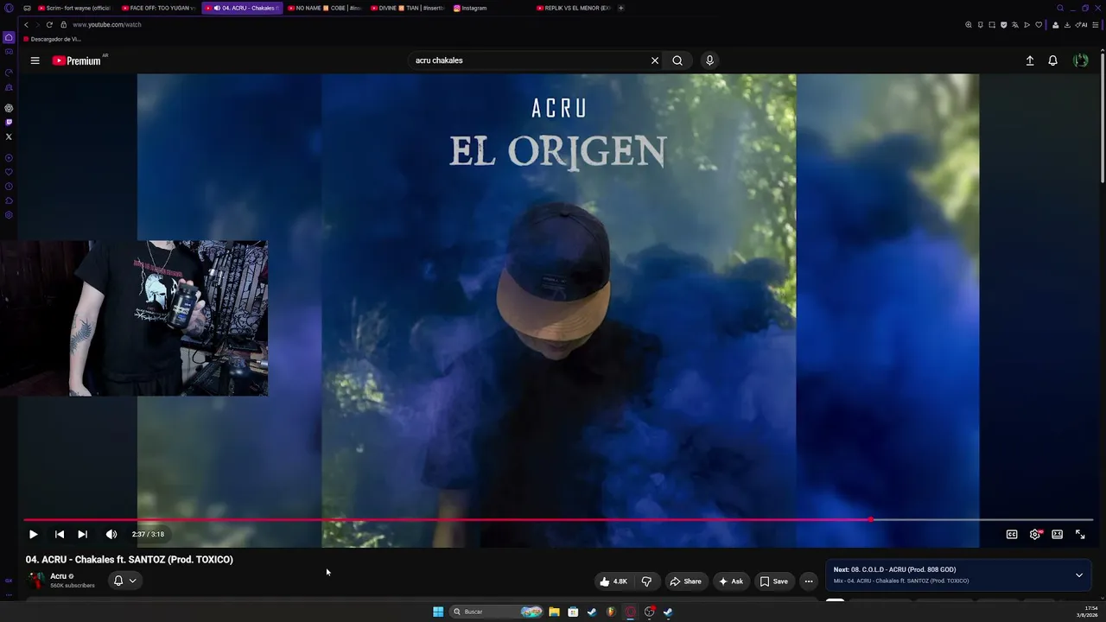
Task: Mute the video volume
Action: click(x=111, y=534)
